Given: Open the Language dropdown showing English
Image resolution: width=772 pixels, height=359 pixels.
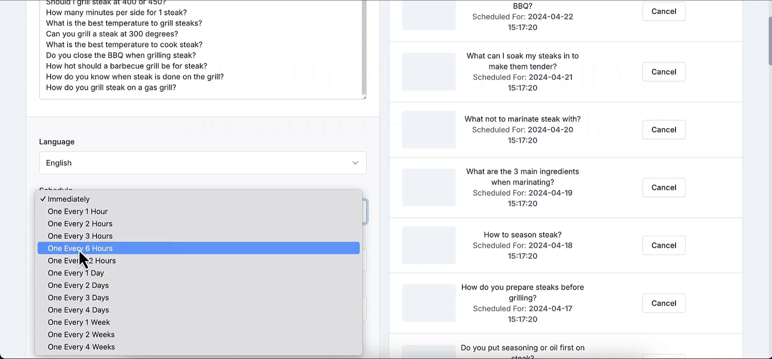Looking at the screenshot, I should tap(203, 163).
